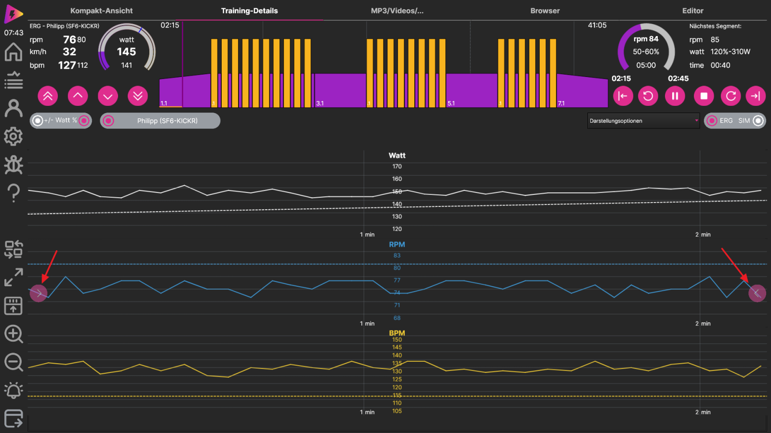Click the RPM chart title
This screenshot has height=433, width=771.
397,244
